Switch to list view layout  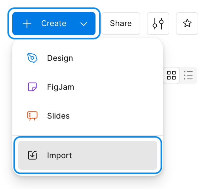[188, 75]
